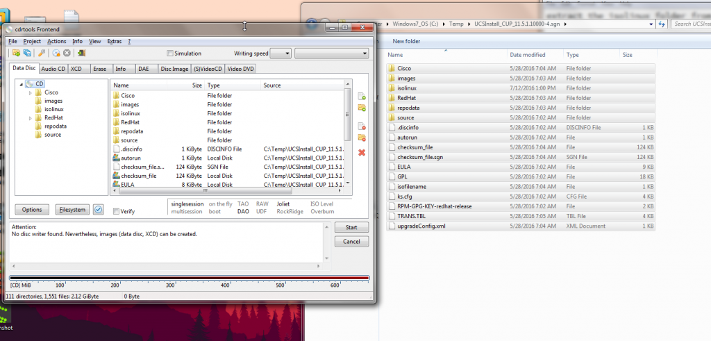This screenshot has width=711, height=341.
Task: Click the blue checkmark icon button
Action: (x=99, y=210)
